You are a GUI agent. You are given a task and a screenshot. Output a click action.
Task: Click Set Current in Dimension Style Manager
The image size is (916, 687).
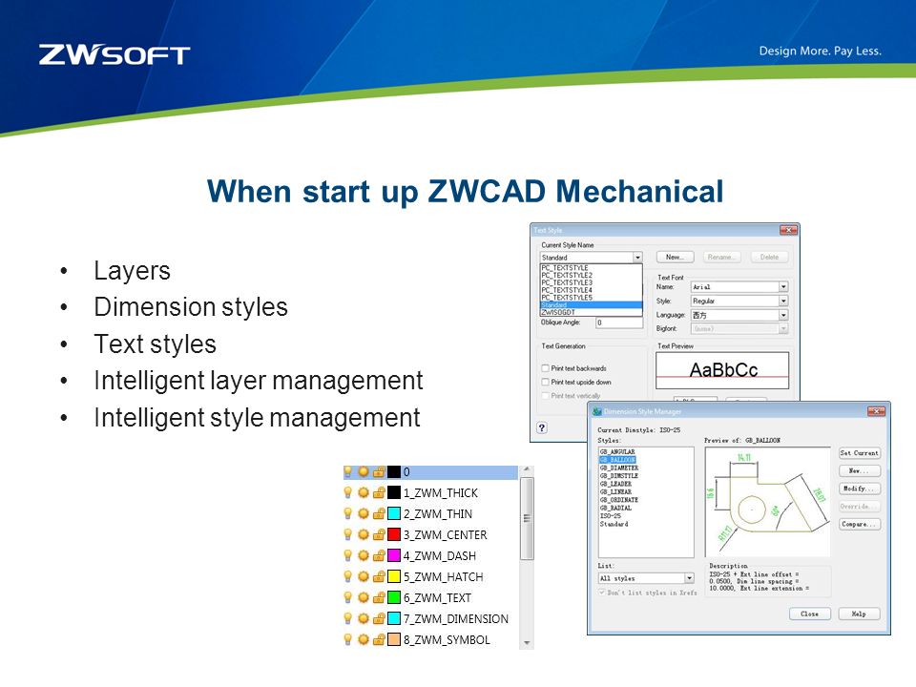click(859, 452)
